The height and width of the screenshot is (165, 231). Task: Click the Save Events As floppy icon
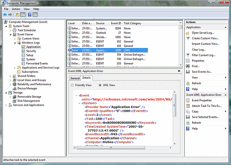point(188,72)
